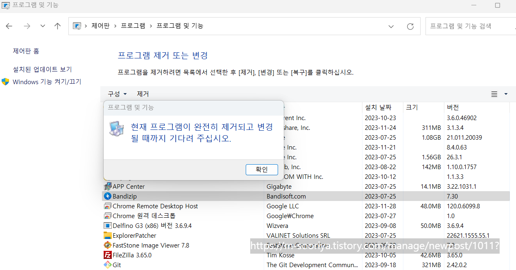Image resolution: width=516 pixels, height=270 pixels.
Task: Click the ExplorerPatcher folder icon
Action: point(108,236)
